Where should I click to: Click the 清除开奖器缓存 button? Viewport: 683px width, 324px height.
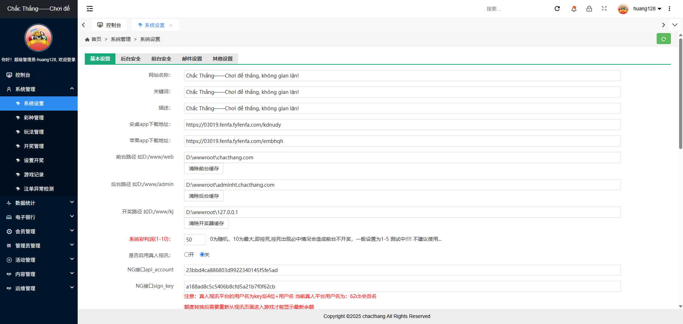tap(206, 223)
